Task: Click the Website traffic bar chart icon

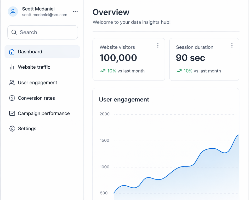Action: pos(12,67)
